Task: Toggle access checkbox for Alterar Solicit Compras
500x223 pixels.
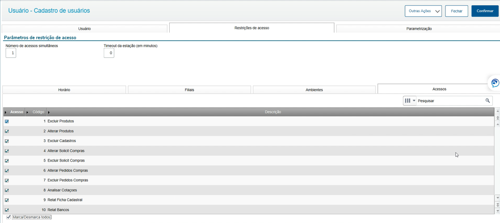Action: coord(7,151)
